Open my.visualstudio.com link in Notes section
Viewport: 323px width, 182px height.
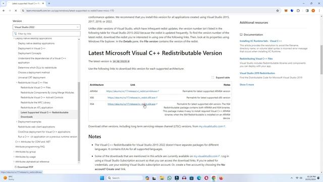[207, 156]
